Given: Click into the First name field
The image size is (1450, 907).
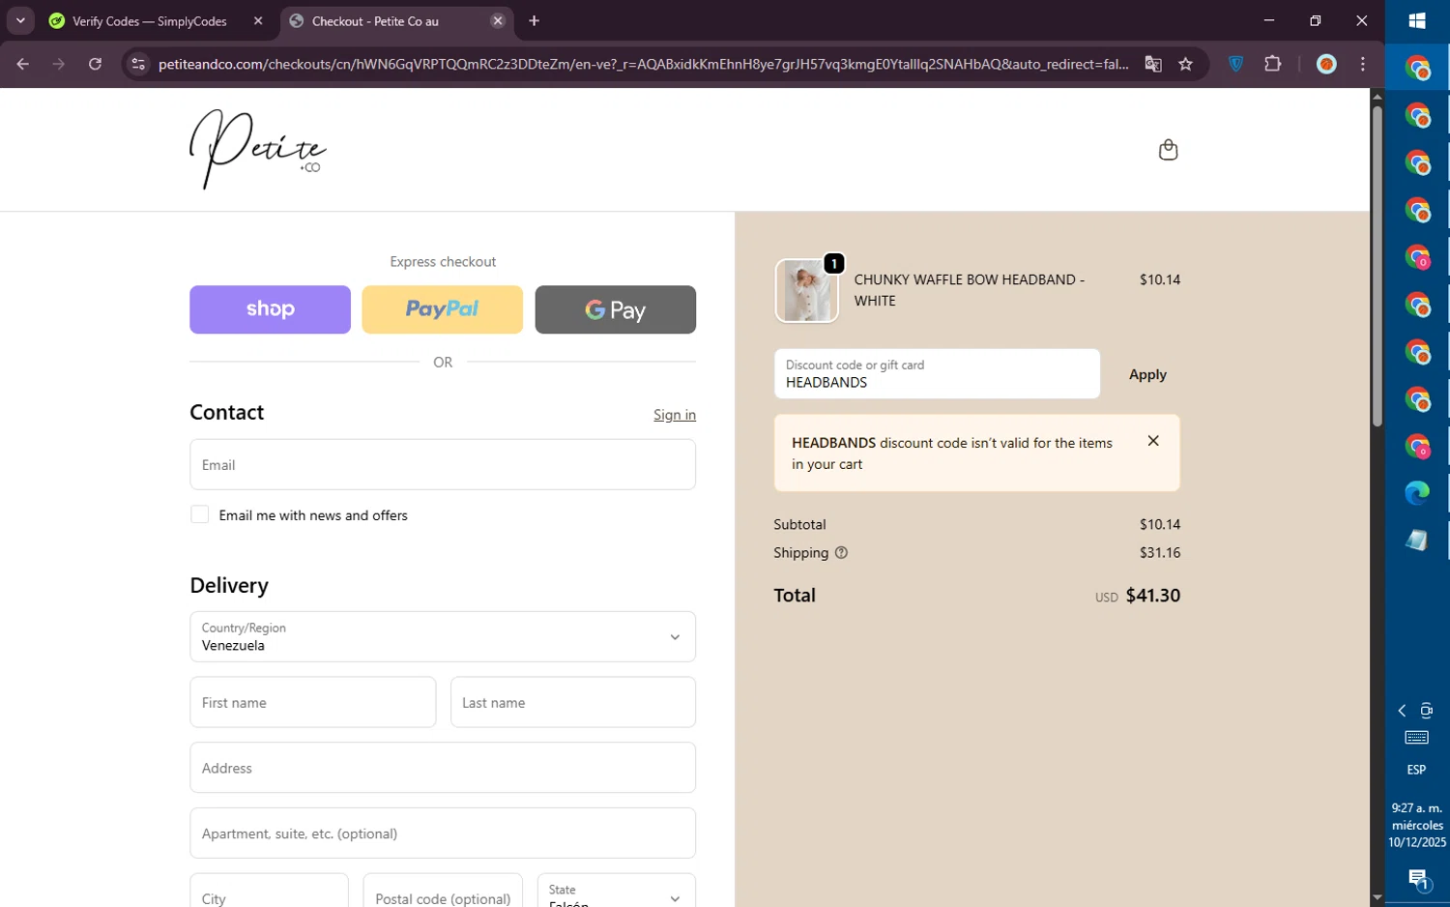Looking at the screenshot, I should pos(312,702).
